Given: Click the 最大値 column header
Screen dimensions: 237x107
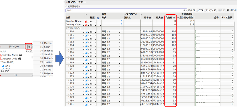Looking at the screenshot, I should click(x=160, y=18).
